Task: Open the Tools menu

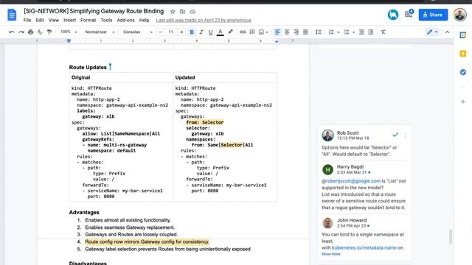Action: [106, 20]
